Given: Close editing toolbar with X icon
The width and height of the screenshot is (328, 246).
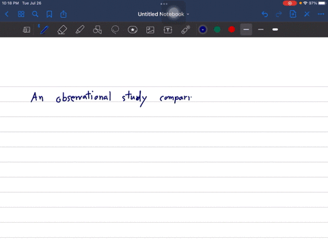Looking at the screenshot, I should coord(307,14).
